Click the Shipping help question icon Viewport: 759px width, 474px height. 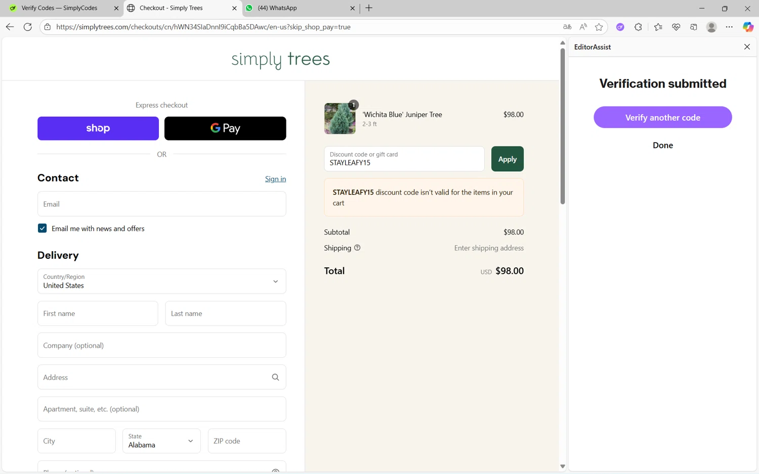click(357, 248)
